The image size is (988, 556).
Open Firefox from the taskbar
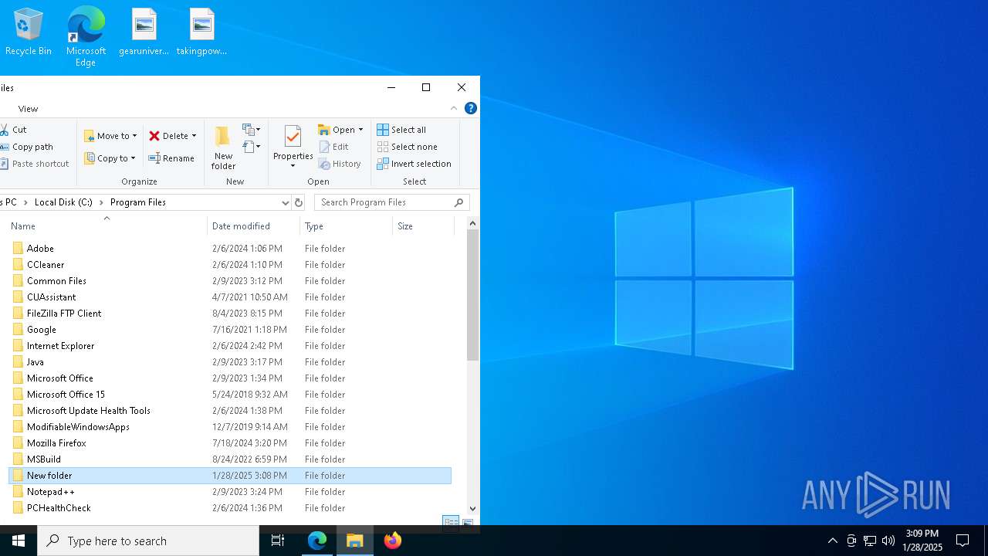(x=393, y=541)
